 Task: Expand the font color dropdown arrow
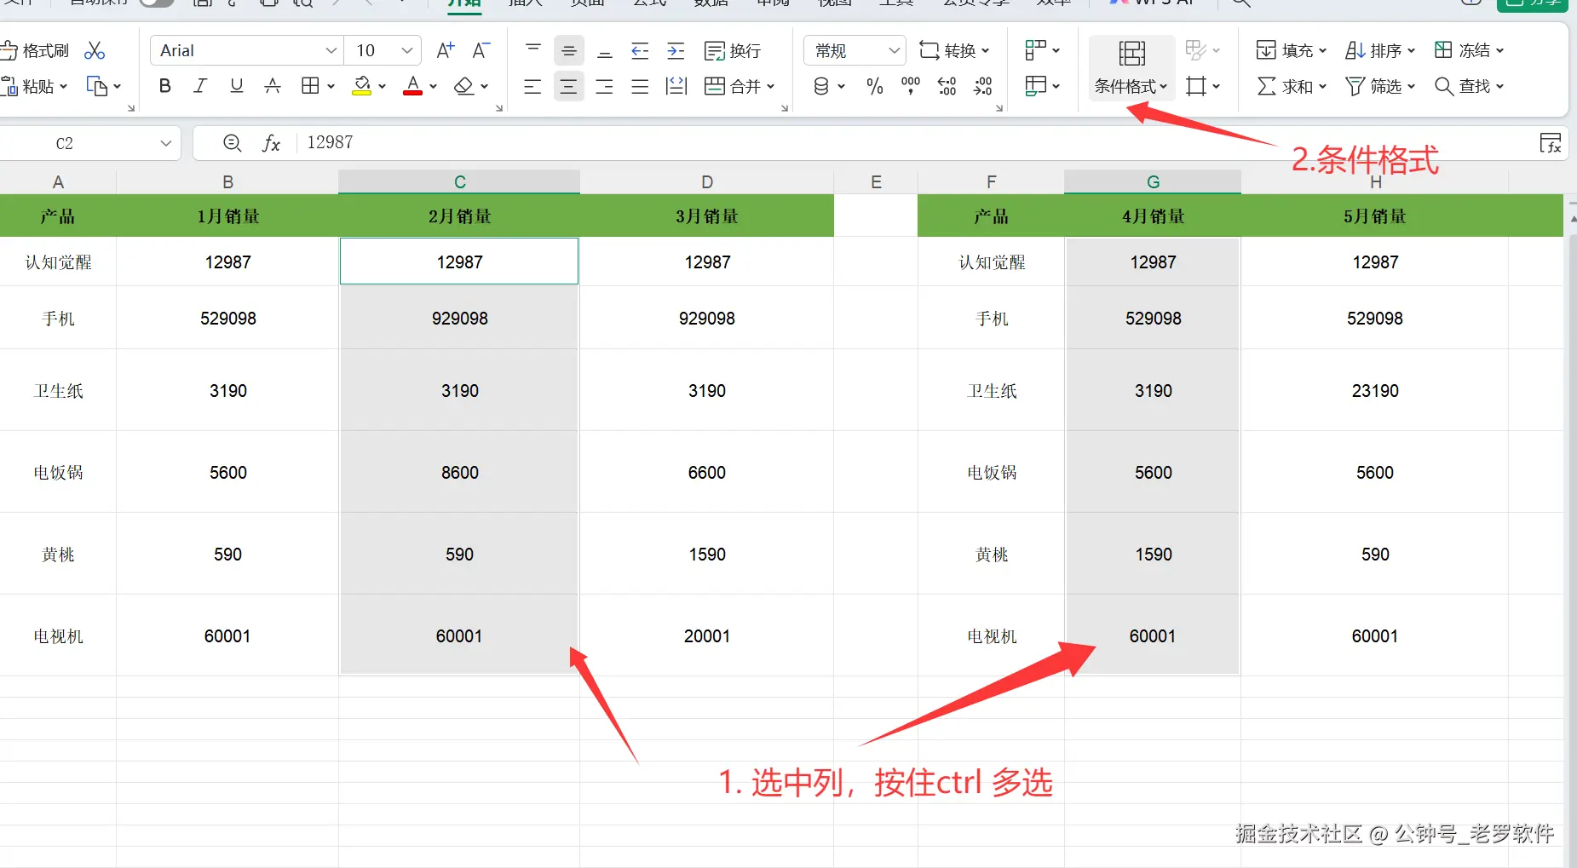[x=433, y=86]
